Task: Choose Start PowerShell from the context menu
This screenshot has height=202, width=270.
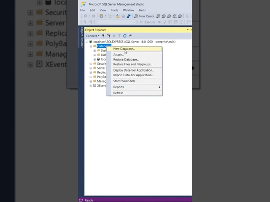Action: pos(134,81)
